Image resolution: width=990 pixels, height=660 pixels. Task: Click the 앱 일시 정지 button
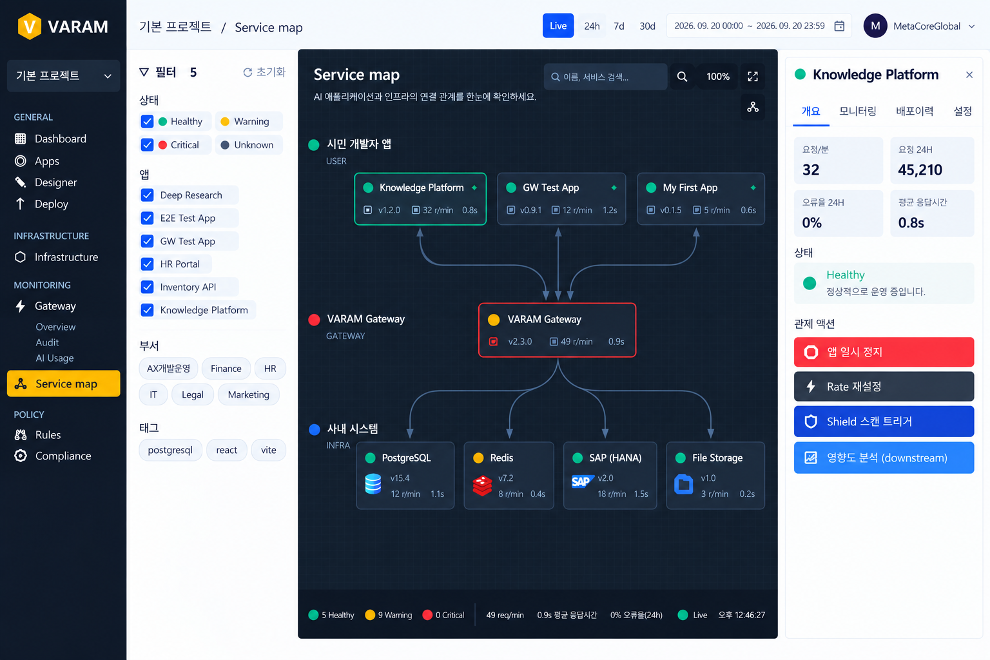point(884,352)
